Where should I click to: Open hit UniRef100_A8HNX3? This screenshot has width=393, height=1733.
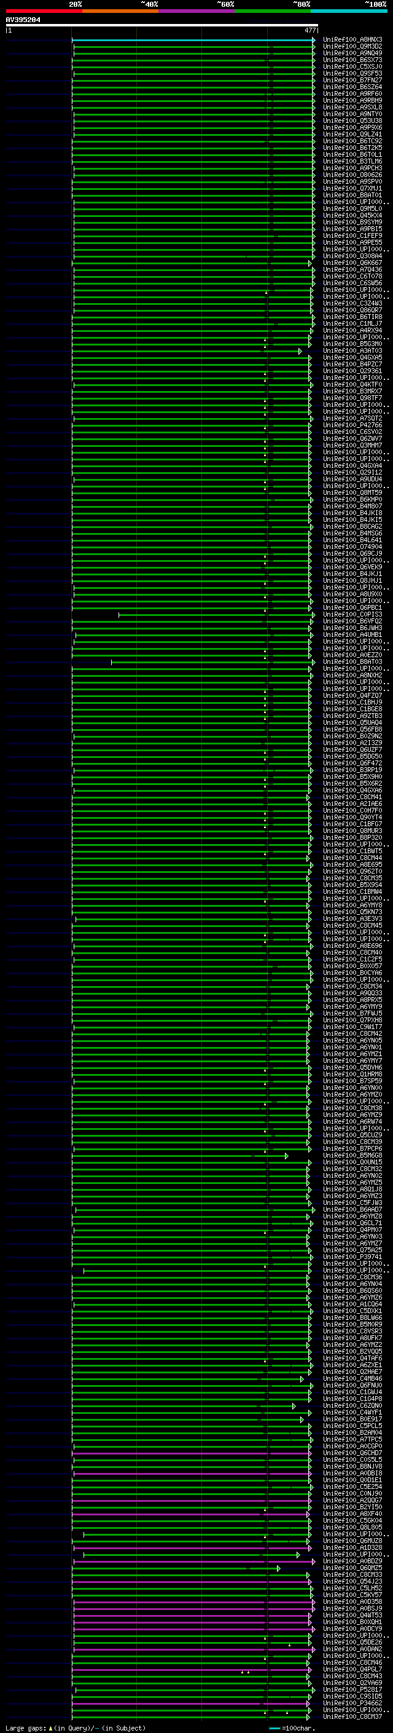tap(352, 40)
